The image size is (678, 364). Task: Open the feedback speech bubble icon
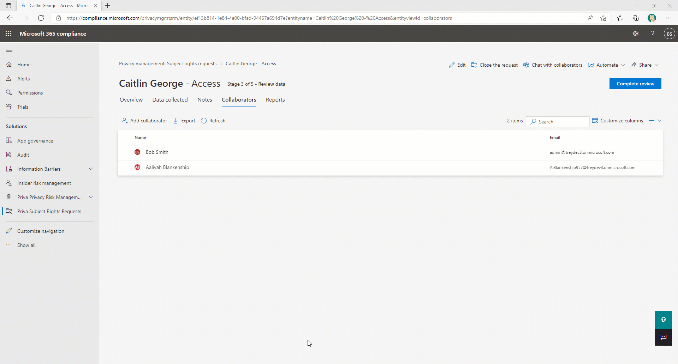664,337
